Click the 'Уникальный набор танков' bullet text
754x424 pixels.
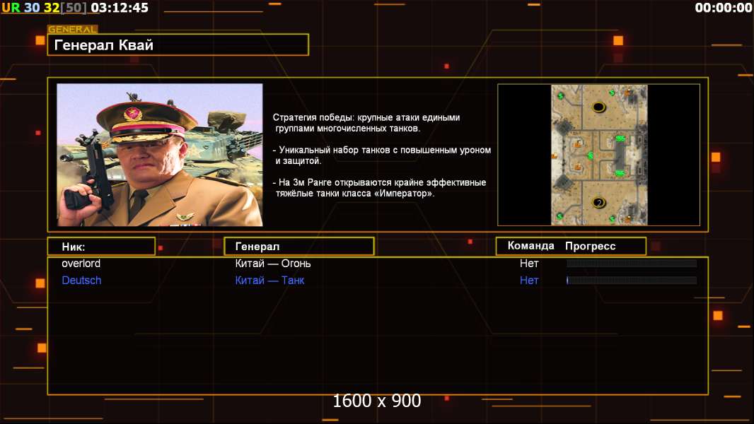pos(382,155)
